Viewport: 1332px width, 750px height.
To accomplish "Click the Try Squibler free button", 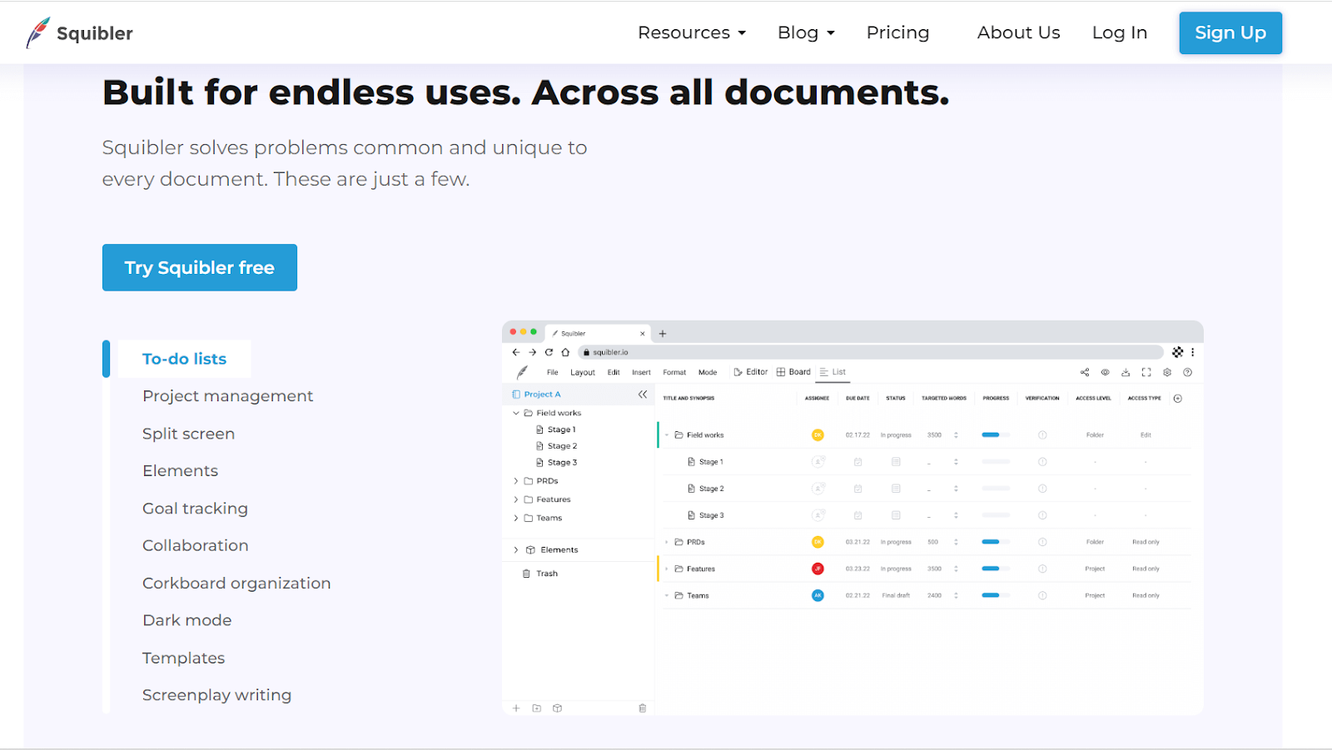I will click(200, 267).
